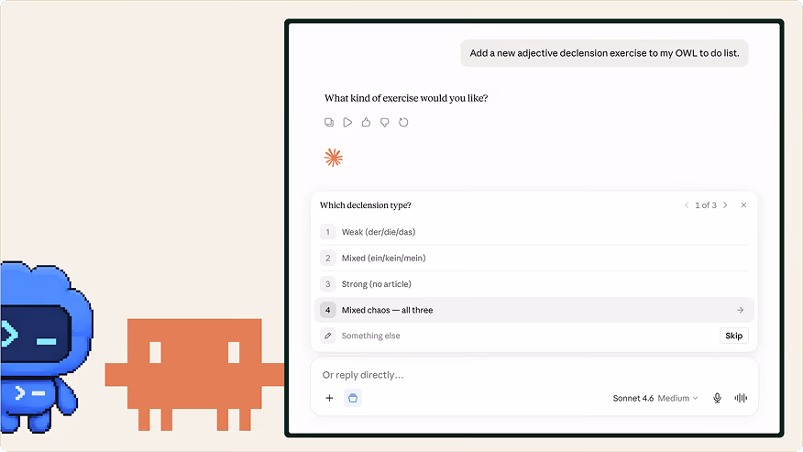803x452 pixels.
Task: Retry the response with the regenerate icon
Action: tap(403, 123)
